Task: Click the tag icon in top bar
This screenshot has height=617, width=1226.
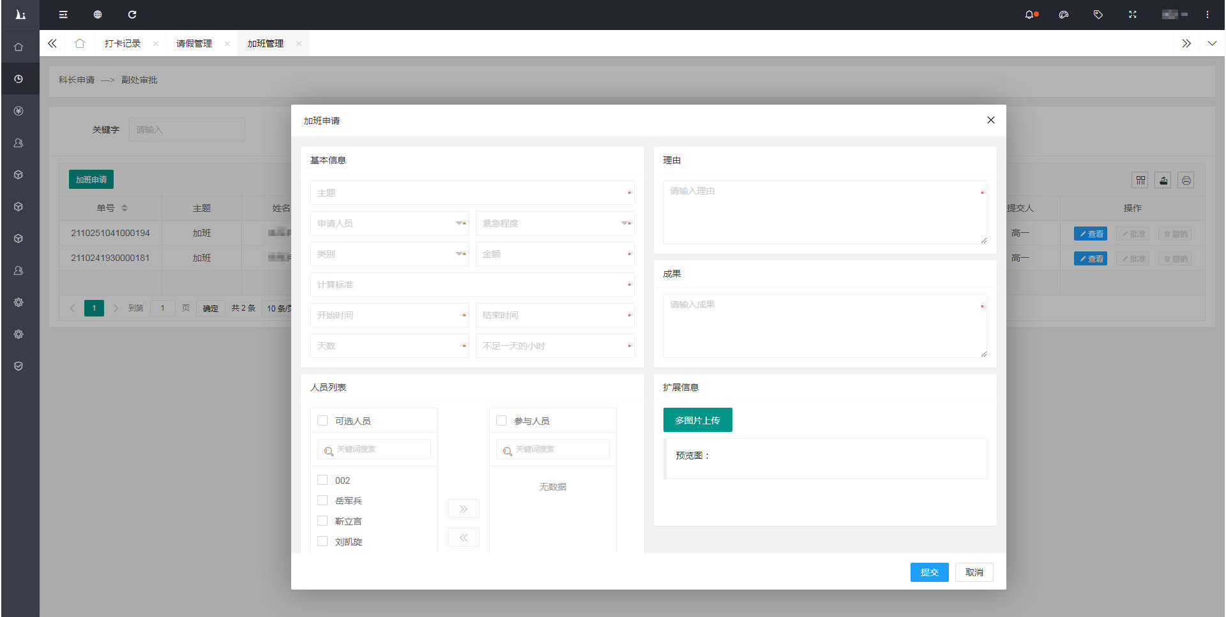Action: point(1098,15)
